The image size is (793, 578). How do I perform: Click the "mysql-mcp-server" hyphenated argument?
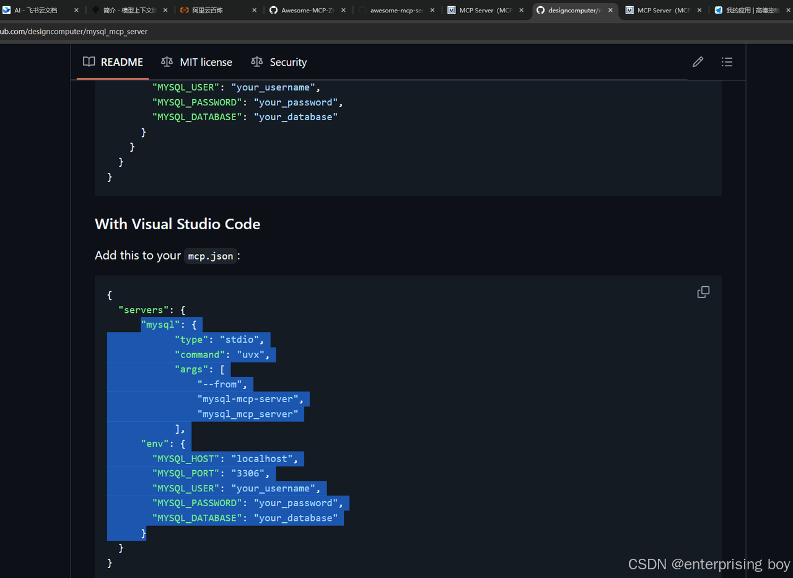click(x=250, y=399)
